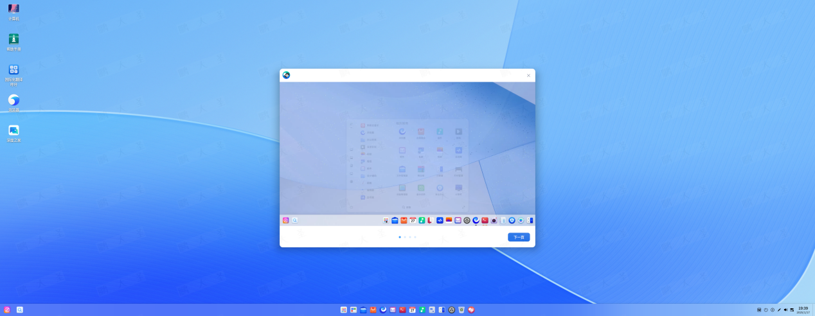Open the 计算机 desktop icon

(13, 12)
